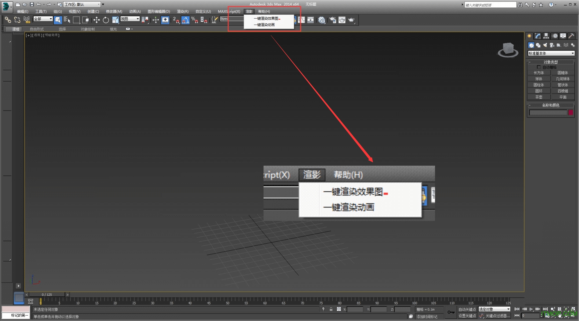Click the New Scene icon
Screen dimensions: 579x321
point(18,4)
